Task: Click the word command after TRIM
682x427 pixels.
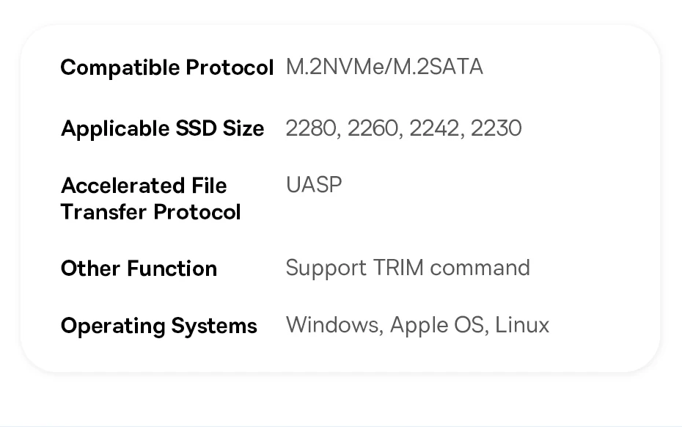Action: (x=480, y=268)
